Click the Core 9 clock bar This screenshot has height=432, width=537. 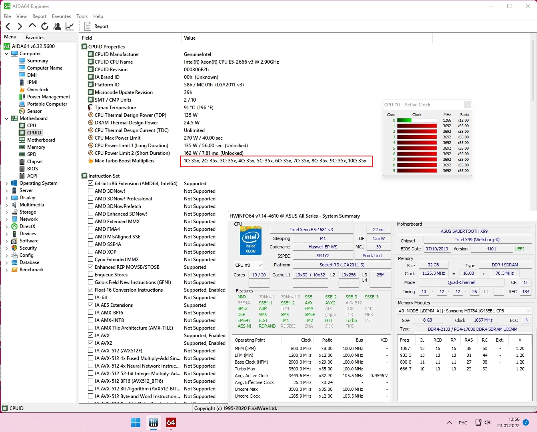417,171
